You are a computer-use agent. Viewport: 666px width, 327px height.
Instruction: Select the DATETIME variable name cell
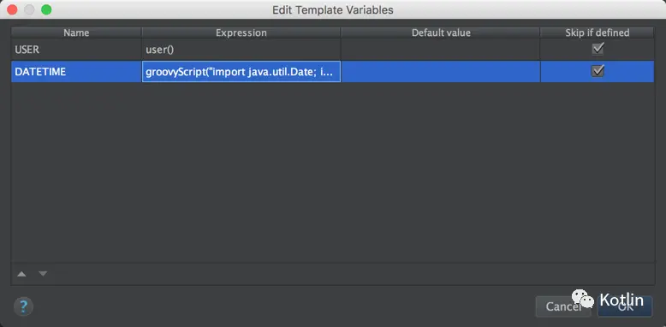click(76, 72)
